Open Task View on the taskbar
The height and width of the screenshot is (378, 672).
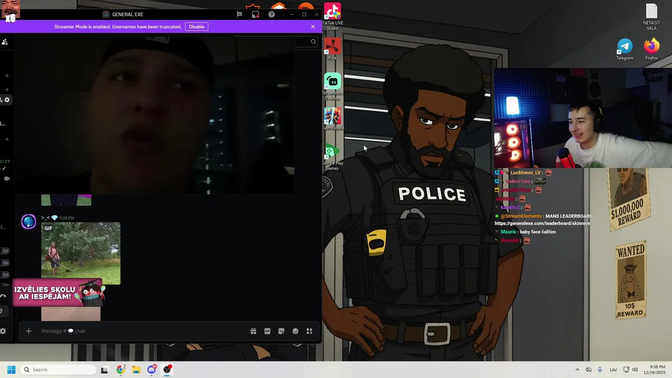[x=104, y=370]
